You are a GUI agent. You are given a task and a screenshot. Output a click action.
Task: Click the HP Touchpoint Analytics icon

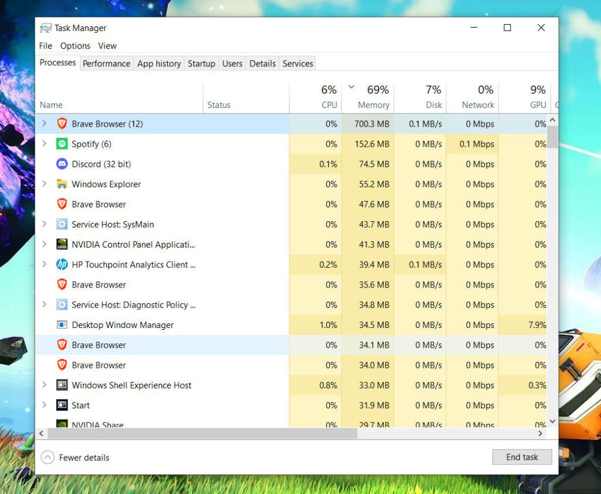click(x=62, y=265)
